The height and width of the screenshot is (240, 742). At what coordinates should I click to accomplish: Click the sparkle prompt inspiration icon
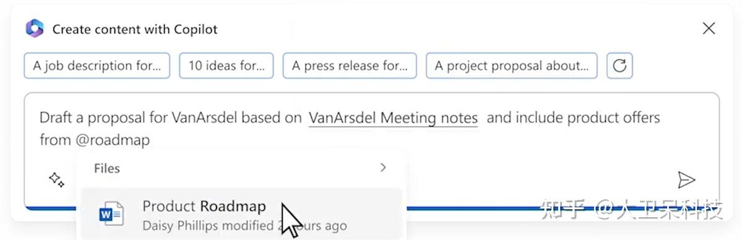57,180
